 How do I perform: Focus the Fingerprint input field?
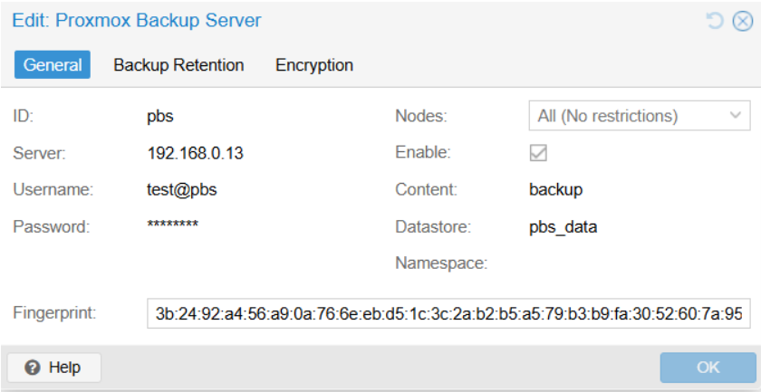[448, 313]
